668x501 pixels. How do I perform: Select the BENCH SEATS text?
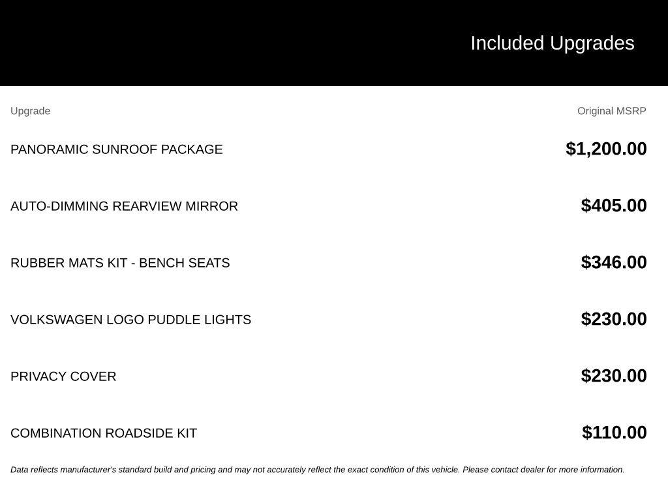pyautogui.click(x=185, y=262)
